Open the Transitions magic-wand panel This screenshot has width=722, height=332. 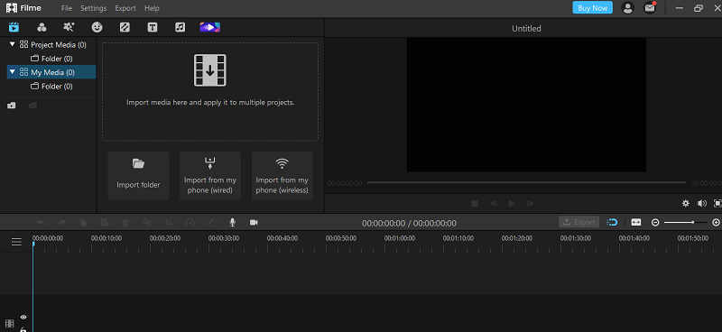tap(69, 27)
